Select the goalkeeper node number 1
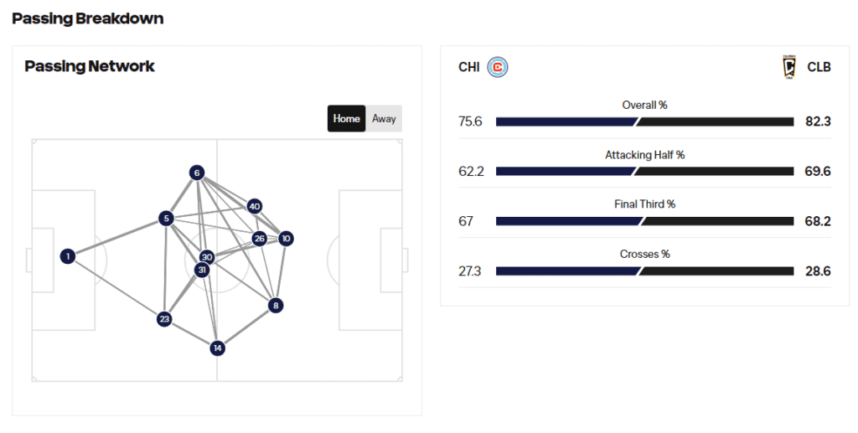The width and height of the screenshot is (858, 433). click(x=68, y=256)
